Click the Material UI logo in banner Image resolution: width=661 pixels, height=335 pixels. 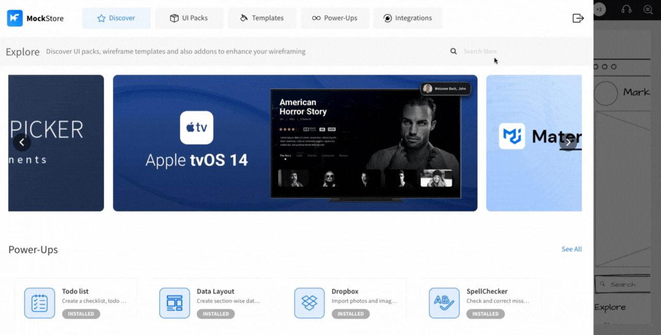click(x=512, y=136)
